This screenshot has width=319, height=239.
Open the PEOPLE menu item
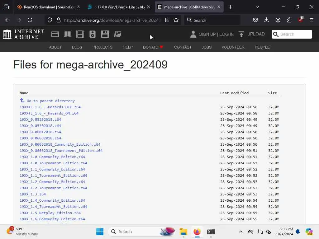click(262, 47)
